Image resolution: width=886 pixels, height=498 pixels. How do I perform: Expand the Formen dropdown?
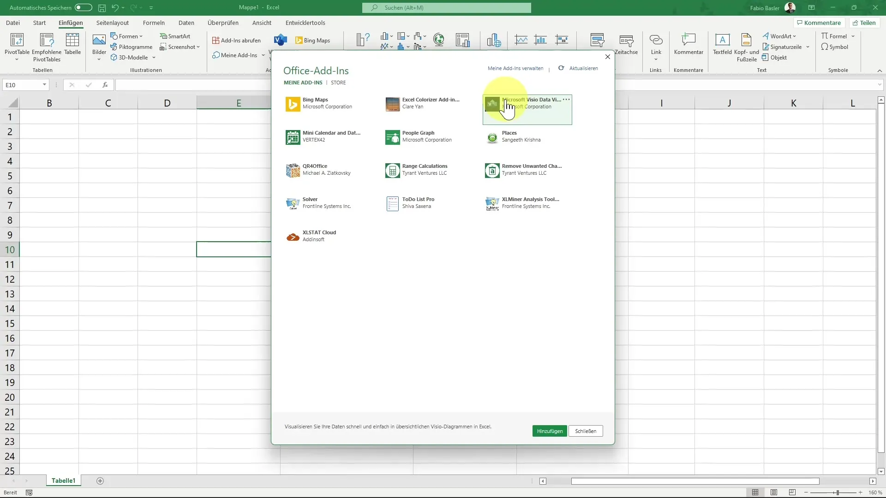141,36
